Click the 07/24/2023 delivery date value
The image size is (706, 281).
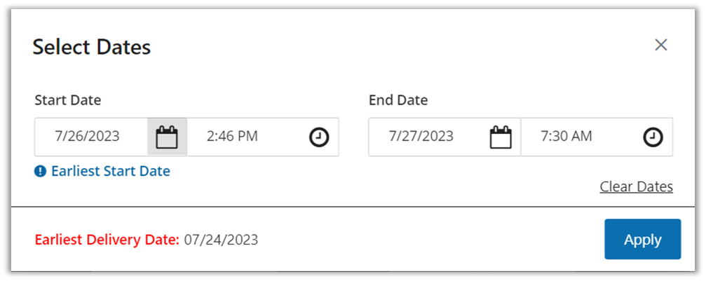tap(221, 240)
